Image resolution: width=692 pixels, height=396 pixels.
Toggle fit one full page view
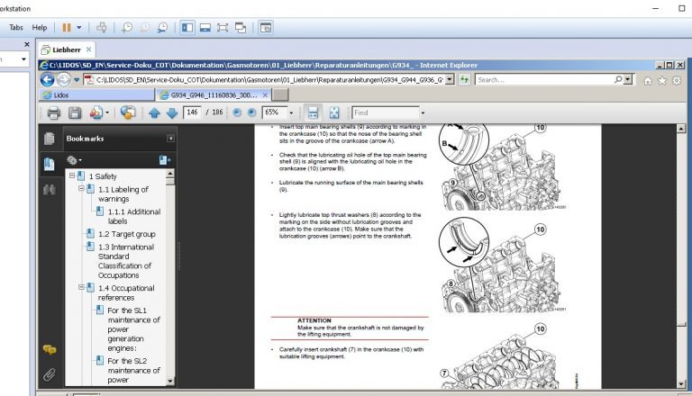tap(334, 112)
